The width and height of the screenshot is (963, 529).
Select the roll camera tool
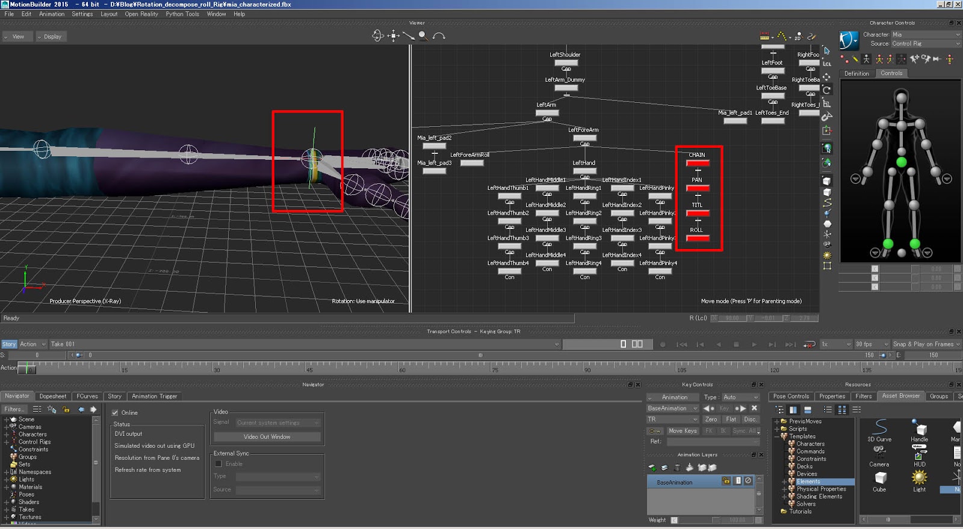tap(439, 36)
